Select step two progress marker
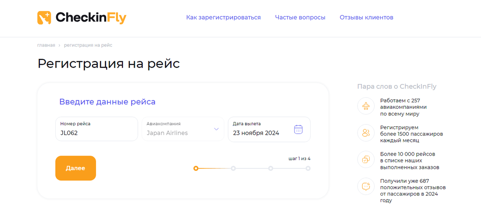This screenshot has height=224, width=481. point(233,168)
